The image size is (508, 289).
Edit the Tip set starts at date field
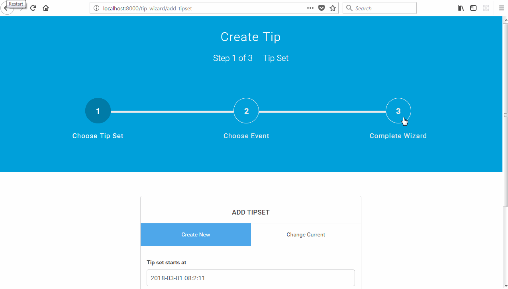pyautogui.click(x=251, y=278)
